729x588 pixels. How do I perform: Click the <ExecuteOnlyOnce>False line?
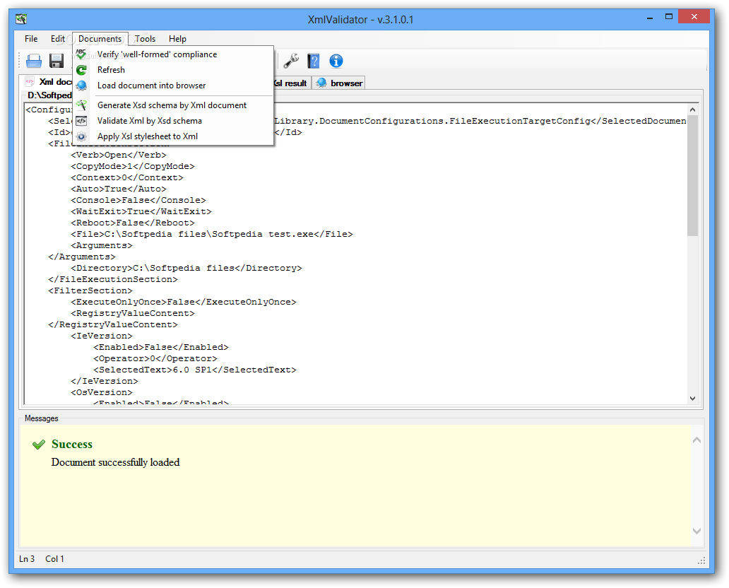tap(183, 302)
